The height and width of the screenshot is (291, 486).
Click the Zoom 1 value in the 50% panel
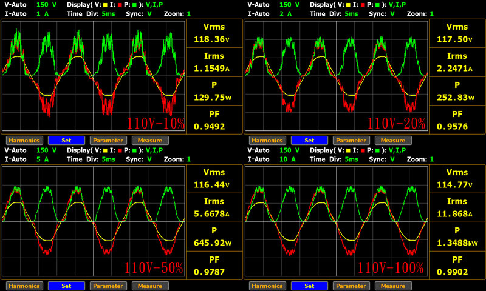click(x=189, y=159)
